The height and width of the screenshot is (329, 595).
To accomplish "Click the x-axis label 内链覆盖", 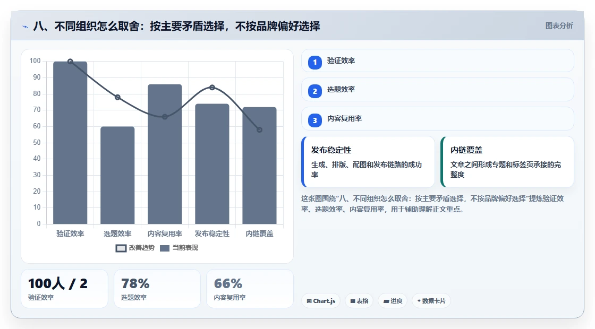I will [x=260, y=234].
